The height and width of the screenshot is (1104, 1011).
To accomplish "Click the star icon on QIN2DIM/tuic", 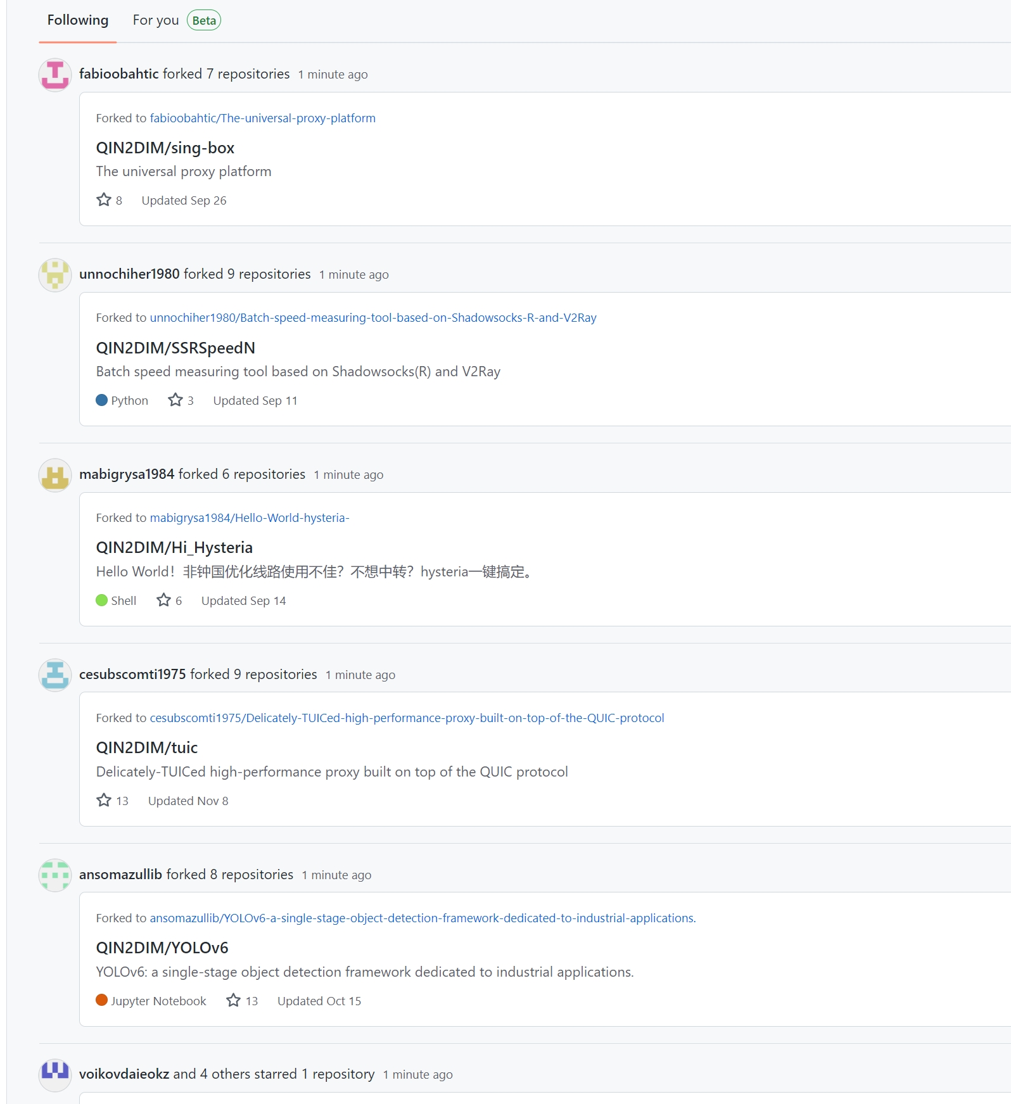I will (104, 799).
